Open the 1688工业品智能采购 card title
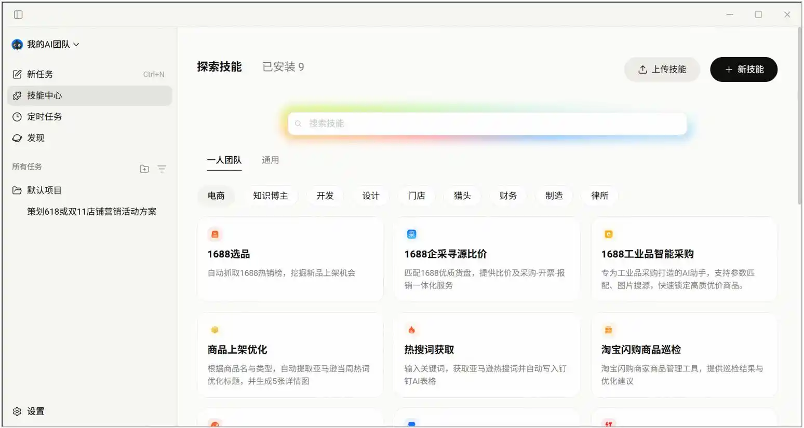This screenshot has height=428, width=804. pyautogui.click(x=648, y=254)
